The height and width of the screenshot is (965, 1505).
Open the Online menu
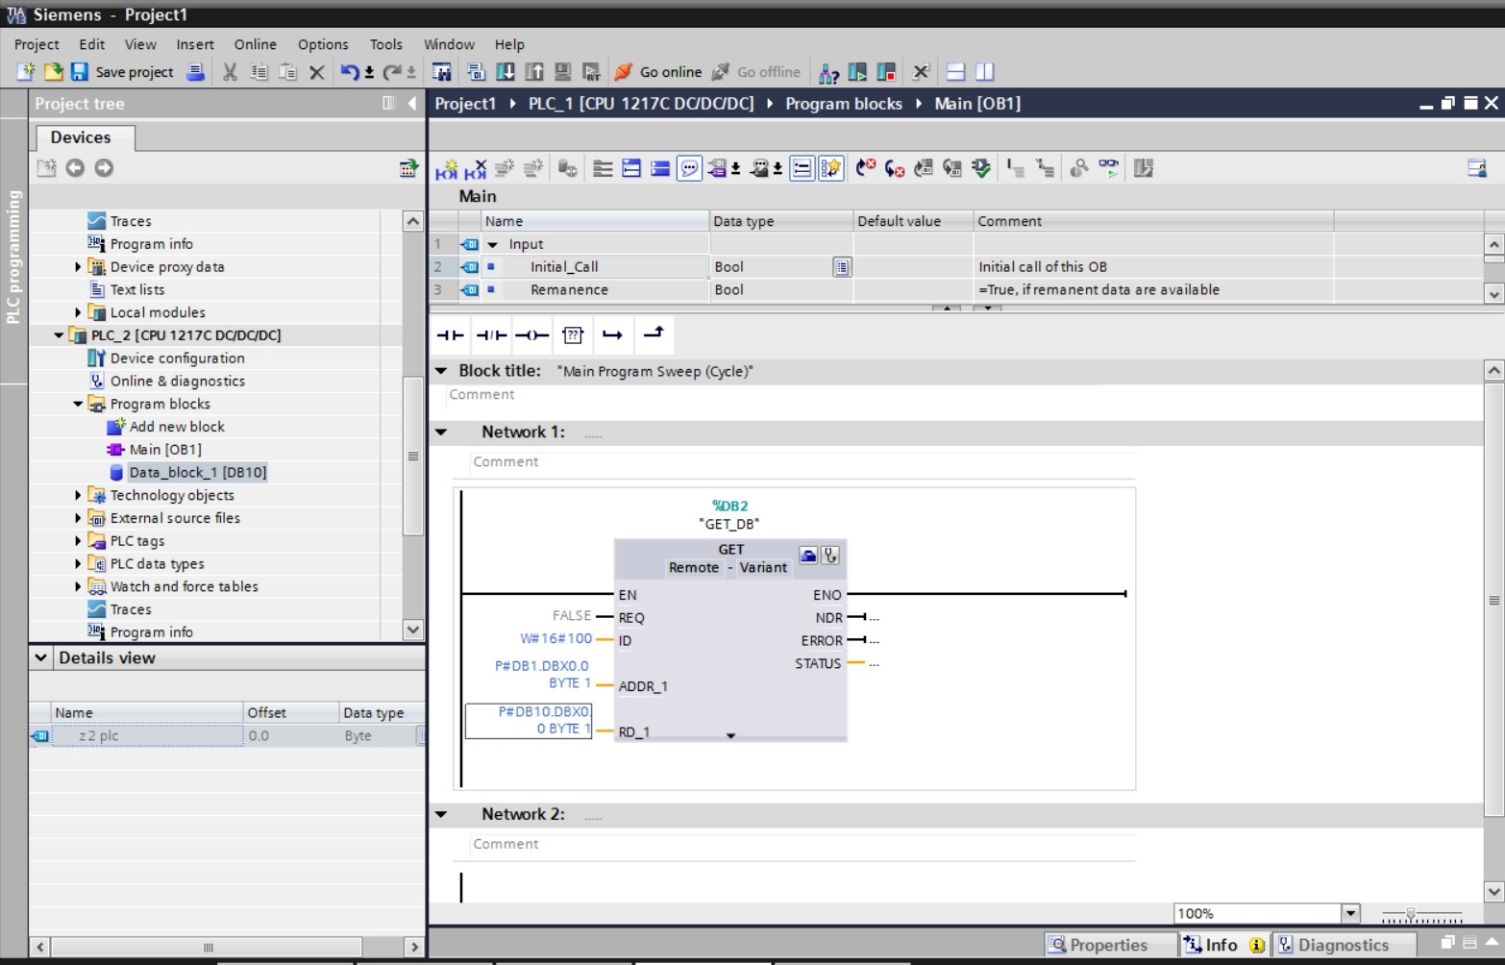coord(255,44)
